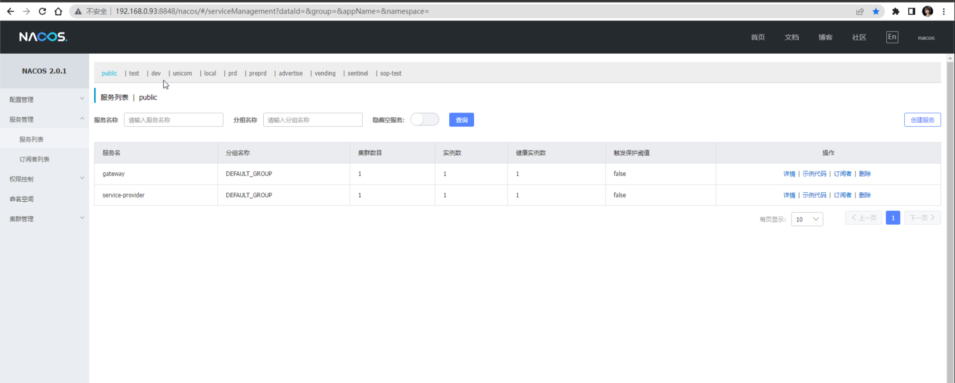Collapse the 服务管理 sidebar menu
This screenshot has height=383, width=955.
pos(44,119)
